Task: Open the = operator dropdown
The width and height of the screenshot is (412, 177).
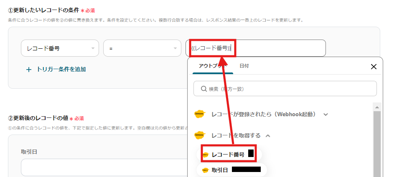Action: coord(142,48)
